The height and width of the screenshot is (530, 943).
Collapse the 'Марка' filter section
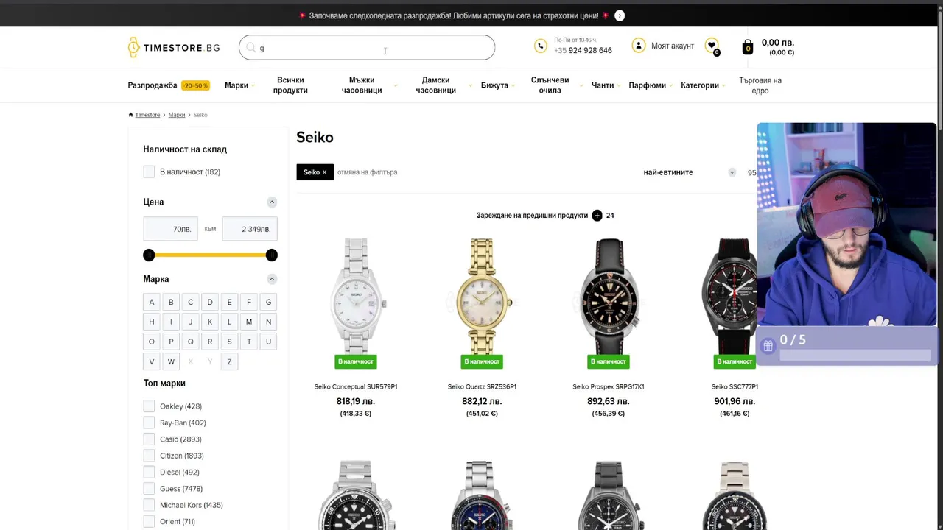click(x=272, y=279)
